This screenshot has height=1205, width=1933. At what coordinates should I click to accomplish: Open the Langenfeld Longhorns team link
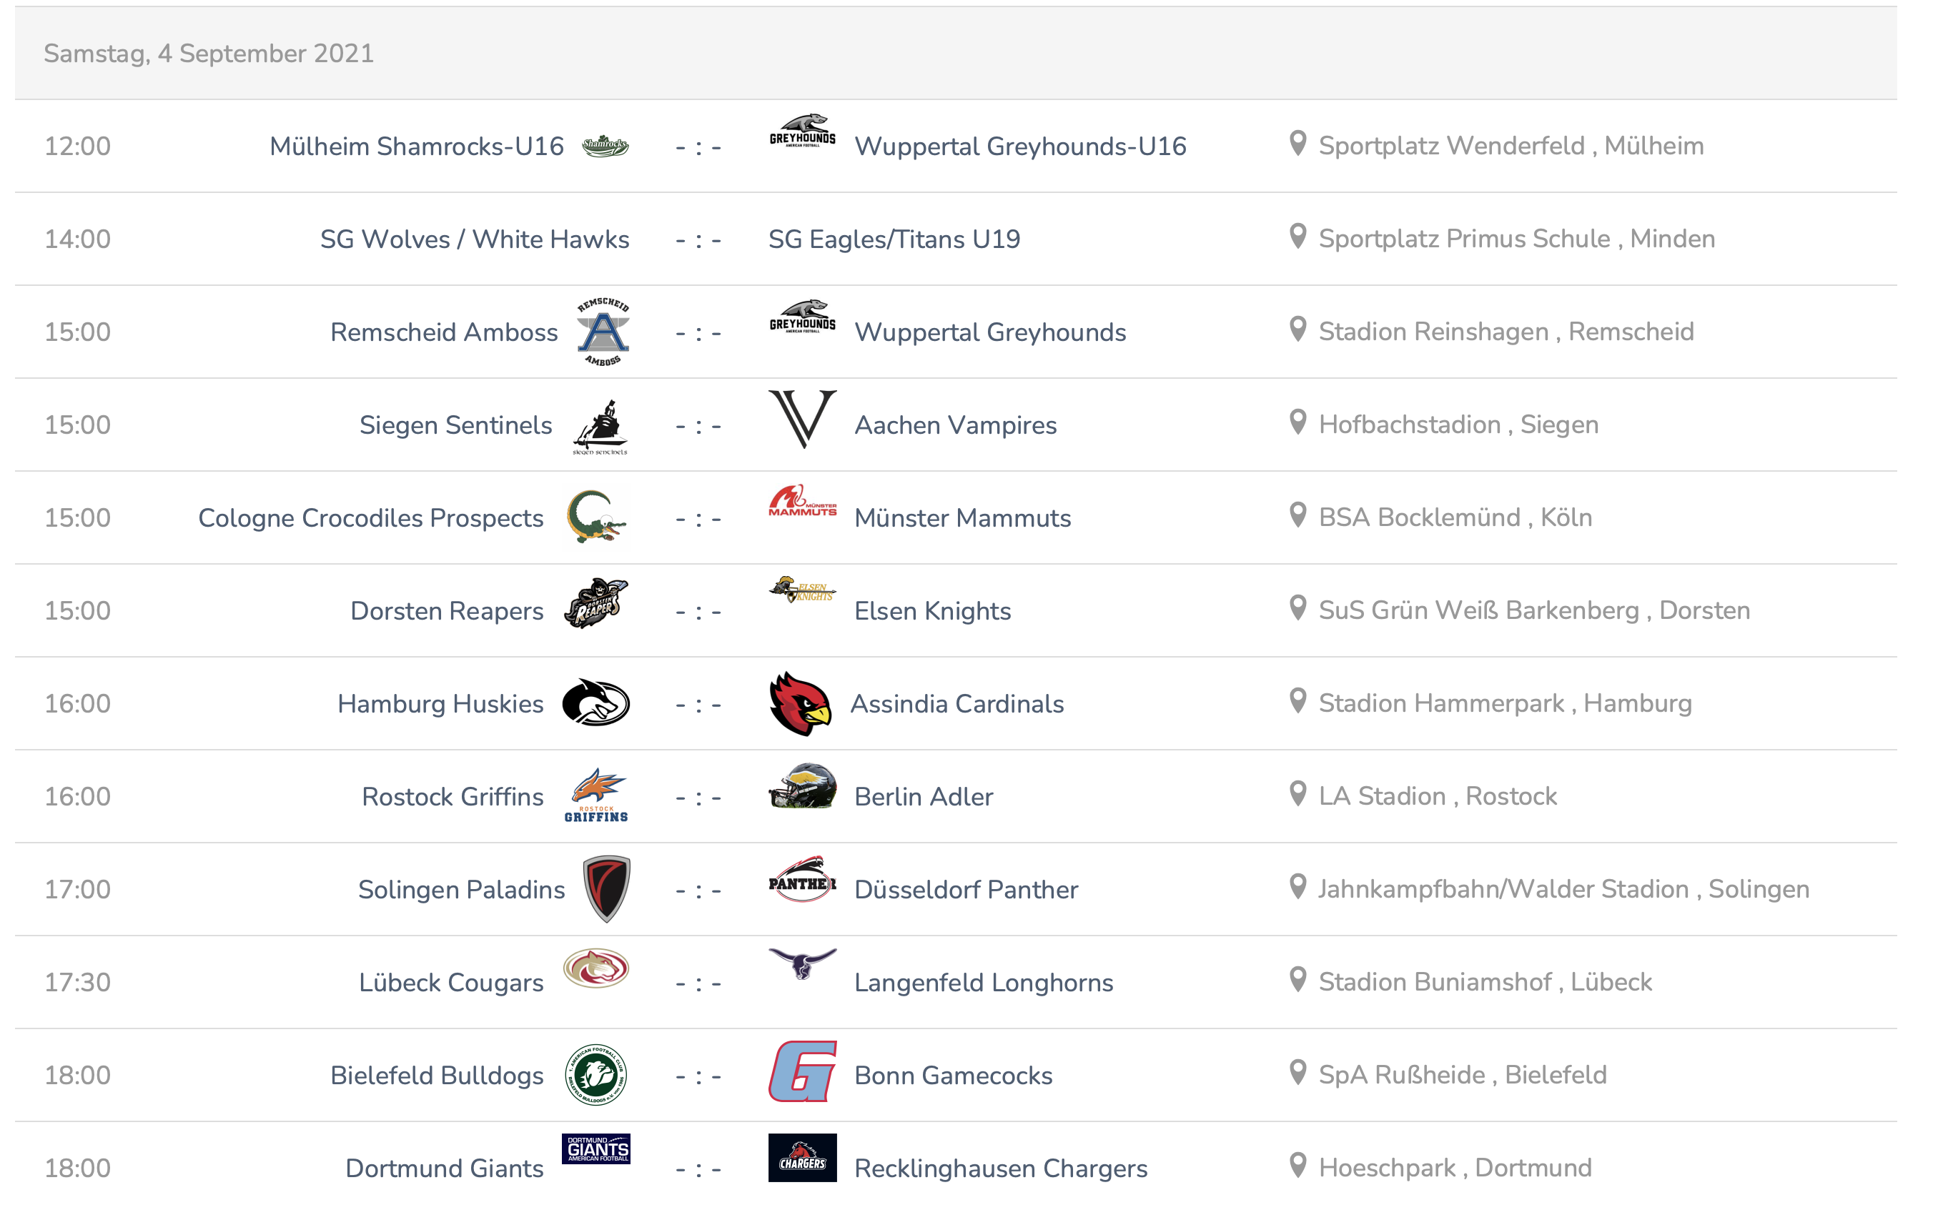point(983,983)
